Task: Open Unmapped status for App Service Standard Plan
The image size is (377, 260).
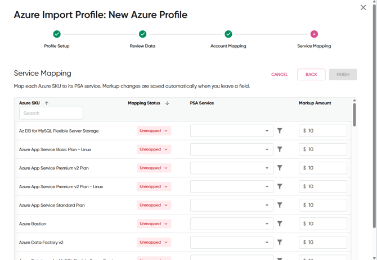Action: (154, 205)
